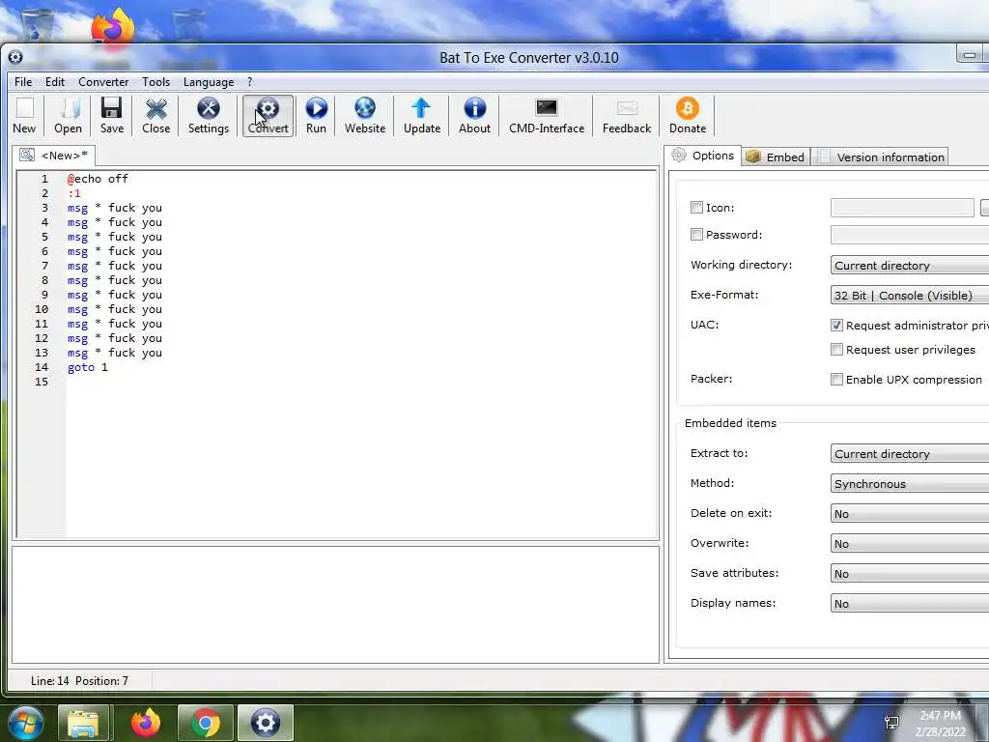Click the ':1' label line in editor

(x=74, y=193)
